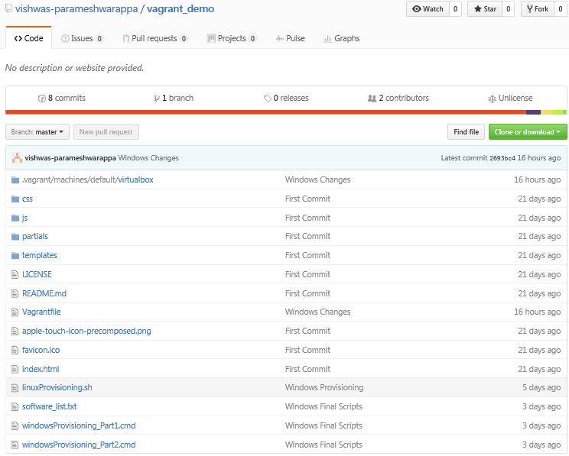Open the software_list.txt file link
Image resolution: width=569 pixels, height=456 pixels.
point(50,406)
